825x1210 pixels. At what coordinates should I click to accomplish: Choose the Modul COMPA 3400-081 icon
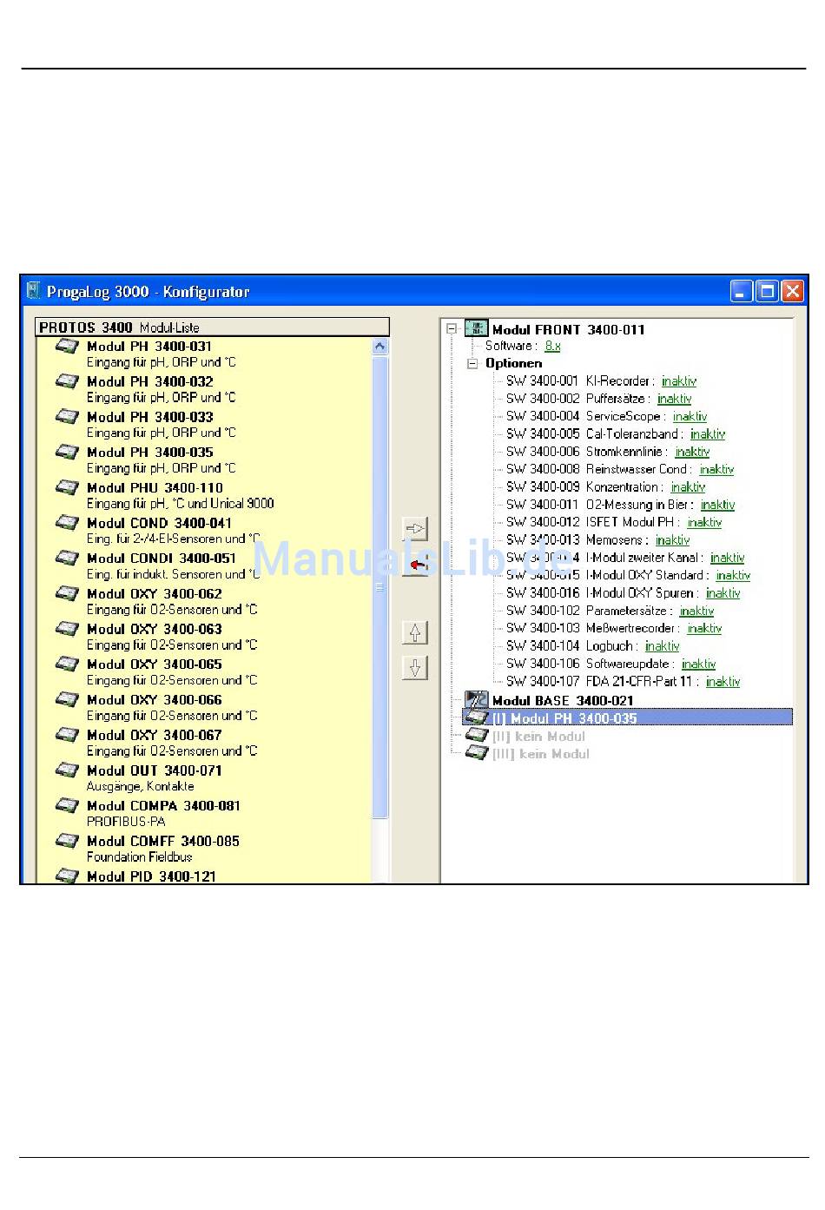click(x=68, y=806)
